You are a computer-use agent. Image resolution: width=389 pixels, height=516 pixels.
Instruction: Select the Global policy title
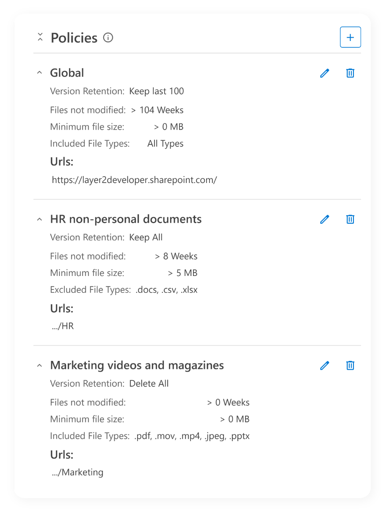tap(67, 73)
